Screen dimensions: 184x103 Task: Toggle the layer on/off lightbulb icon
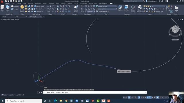tap(144, 6)
